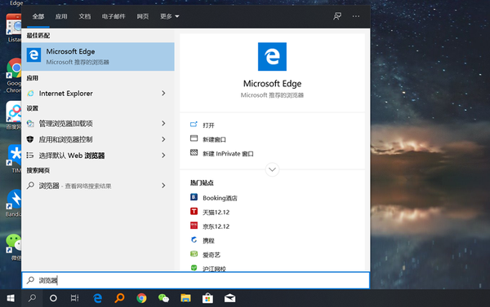Open Task View in the taskbar
Screen dimensions: 490x307
[x=74, y=298]
